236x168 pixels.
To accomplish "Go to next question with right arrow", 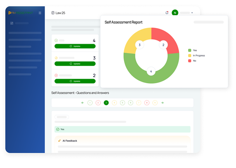I will [x=162, y=103].
